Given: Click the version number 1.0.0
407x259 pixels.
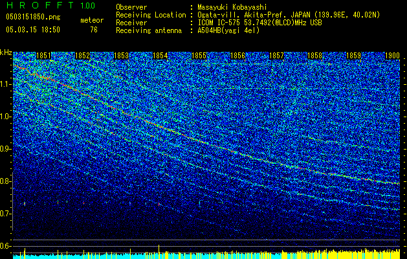Looking at the screenshot, I should (x=87, y=6).
